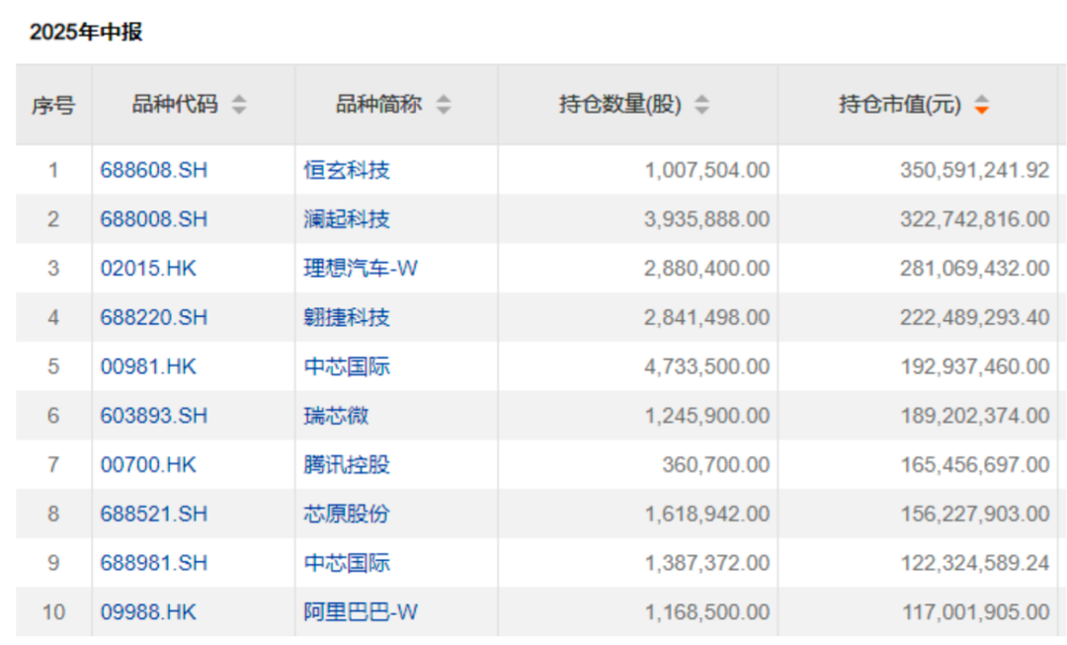Screen dimensions: 1067x645
Task: Select market value 165,456,697.00
Action: click(x=975, y=464)
